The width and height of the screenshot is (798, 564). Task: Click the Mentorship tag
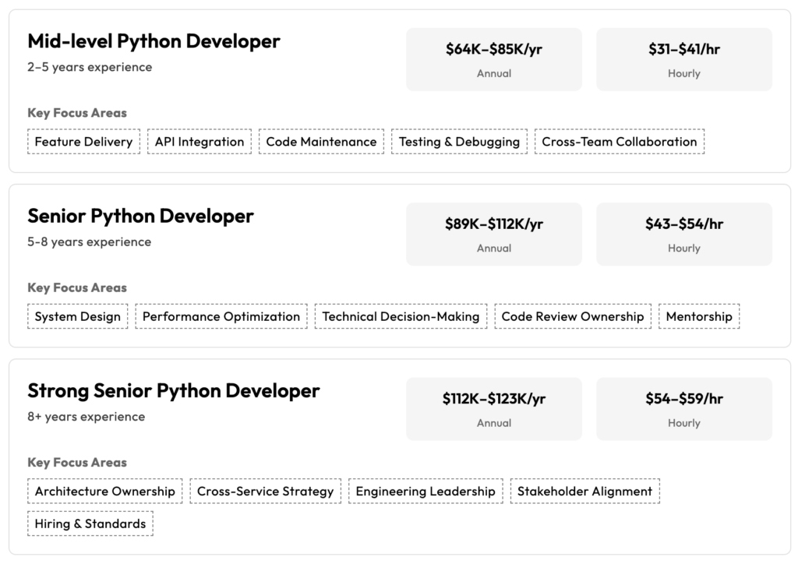(699, 316)
